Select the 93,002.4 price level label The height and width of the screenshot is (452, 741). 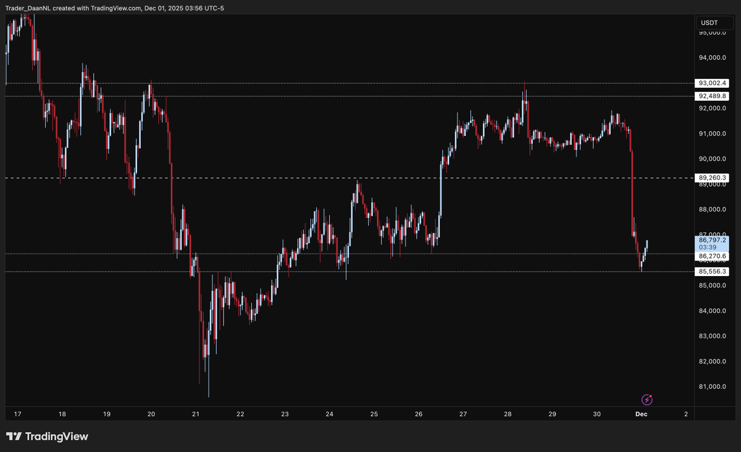pyautogui.click(x=713, y=83)
